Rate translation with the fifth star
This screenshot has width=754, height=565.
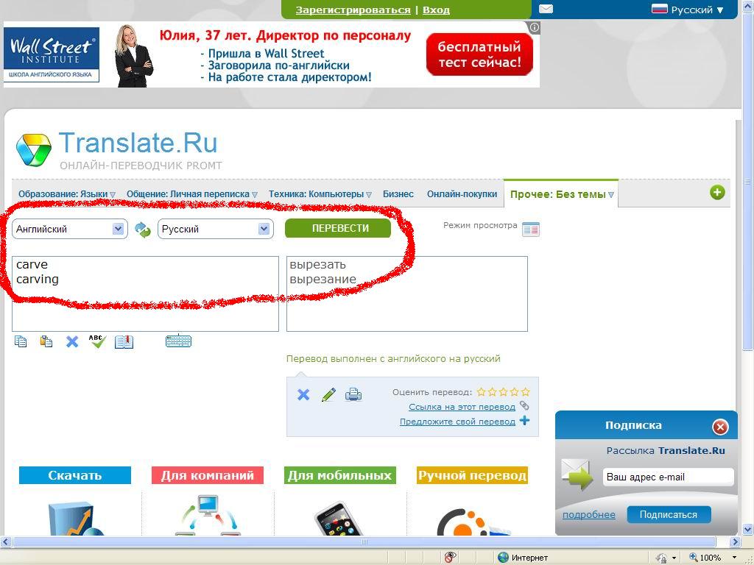[x=525, y=392]
